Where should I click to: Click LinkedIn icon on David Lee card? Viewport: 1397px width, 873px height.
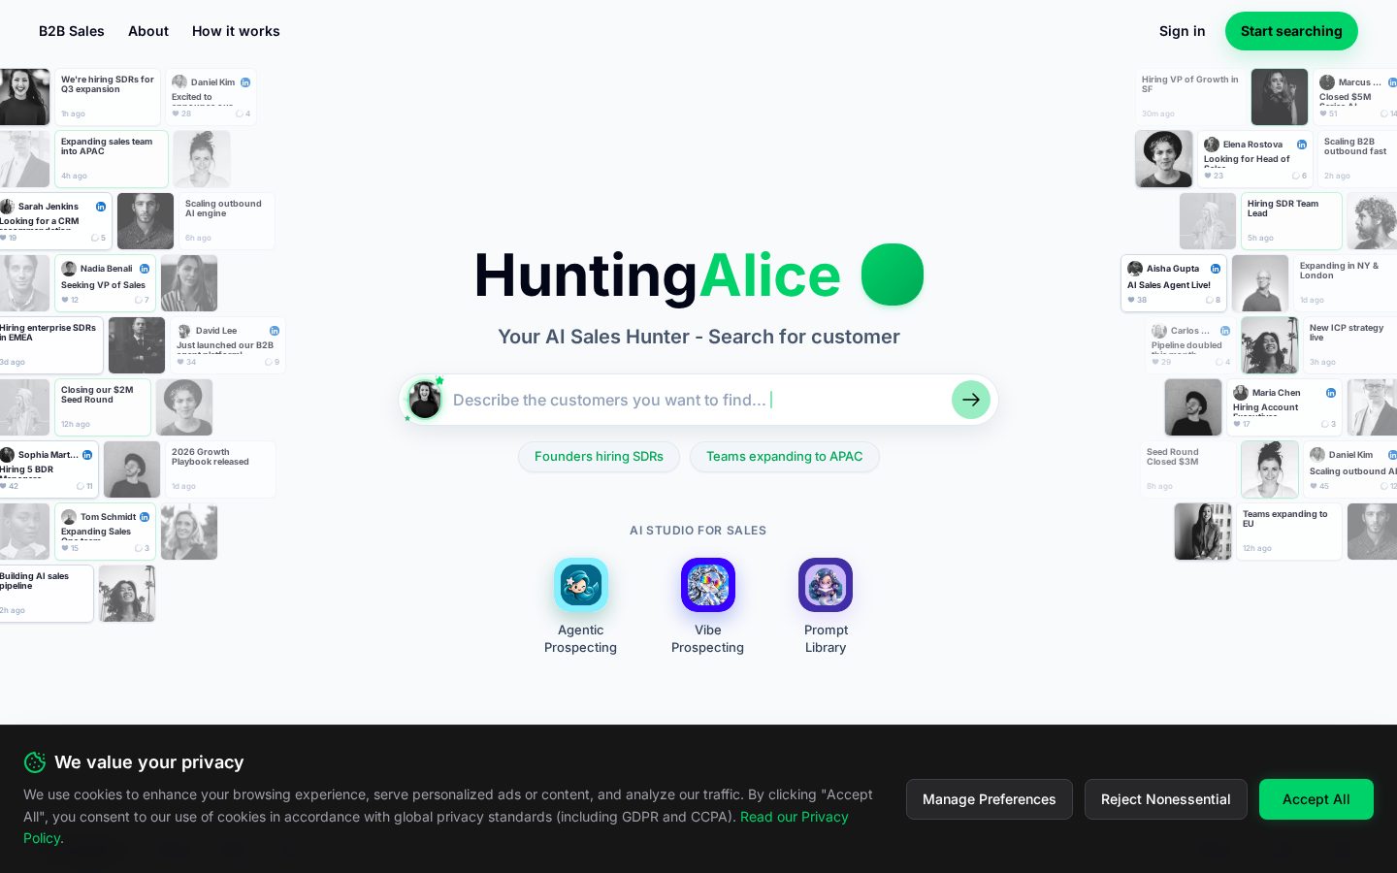(x=275, y=331)
